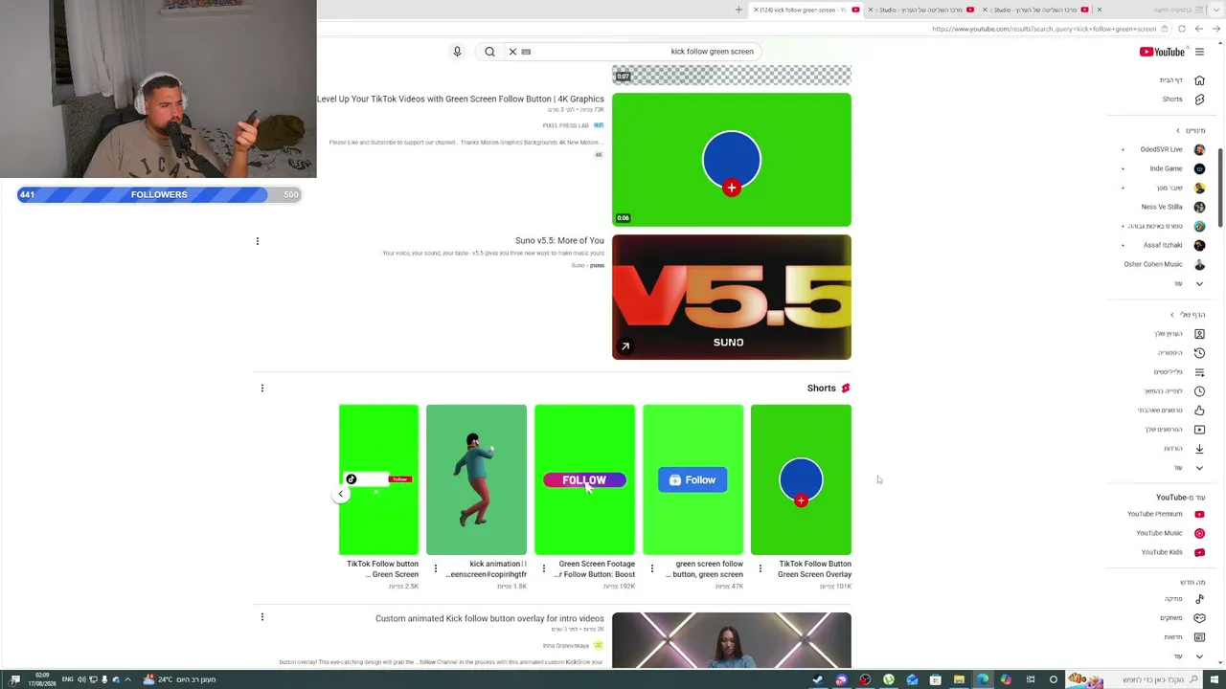Open Liked videos thumbs-up icon

tap(1199, 411)
